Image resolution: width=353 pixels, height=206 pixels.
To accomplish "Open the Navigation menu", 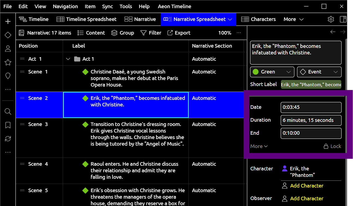I will pyautogui.click(x=65, y=7).
